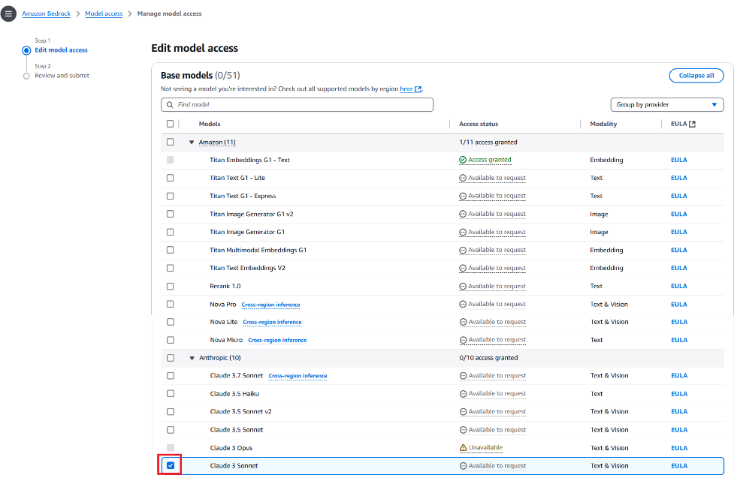Open the hamburger navigation menu icon

8,14
